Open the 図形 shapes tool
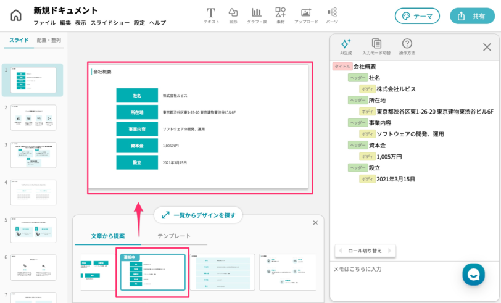 click(x=233, y=15)
